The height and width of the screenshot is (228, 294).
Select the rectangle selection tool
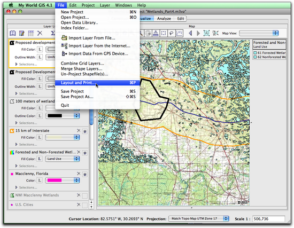pos(164,33)
